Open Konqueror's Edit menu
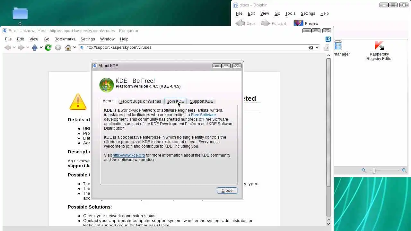 click(x=20, y=39)
